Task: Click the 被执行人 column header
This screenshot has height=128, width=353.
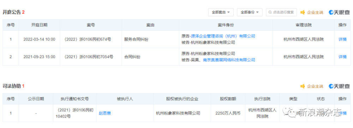Action: [x=125, y=99]
